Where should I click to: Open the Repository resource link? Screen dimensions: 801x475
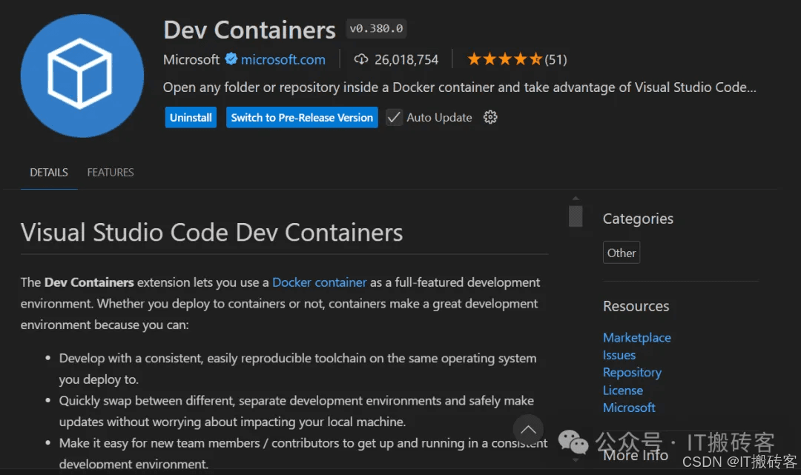click(632, 373)
